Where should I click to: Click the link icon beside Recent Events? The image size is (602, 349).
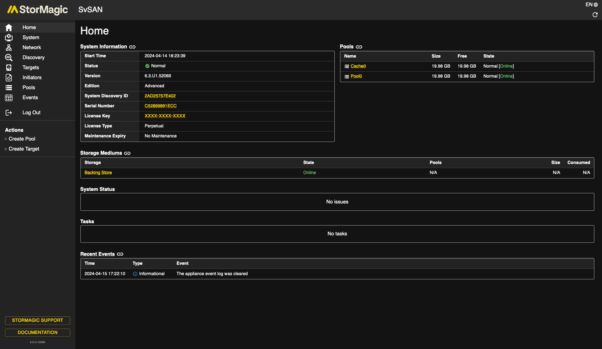pyautogui.click(x=120, y=254)
